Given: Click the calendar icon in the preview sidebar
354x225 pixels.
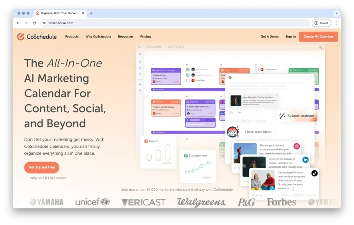Looking at the screenshot, I should point(140,62).
